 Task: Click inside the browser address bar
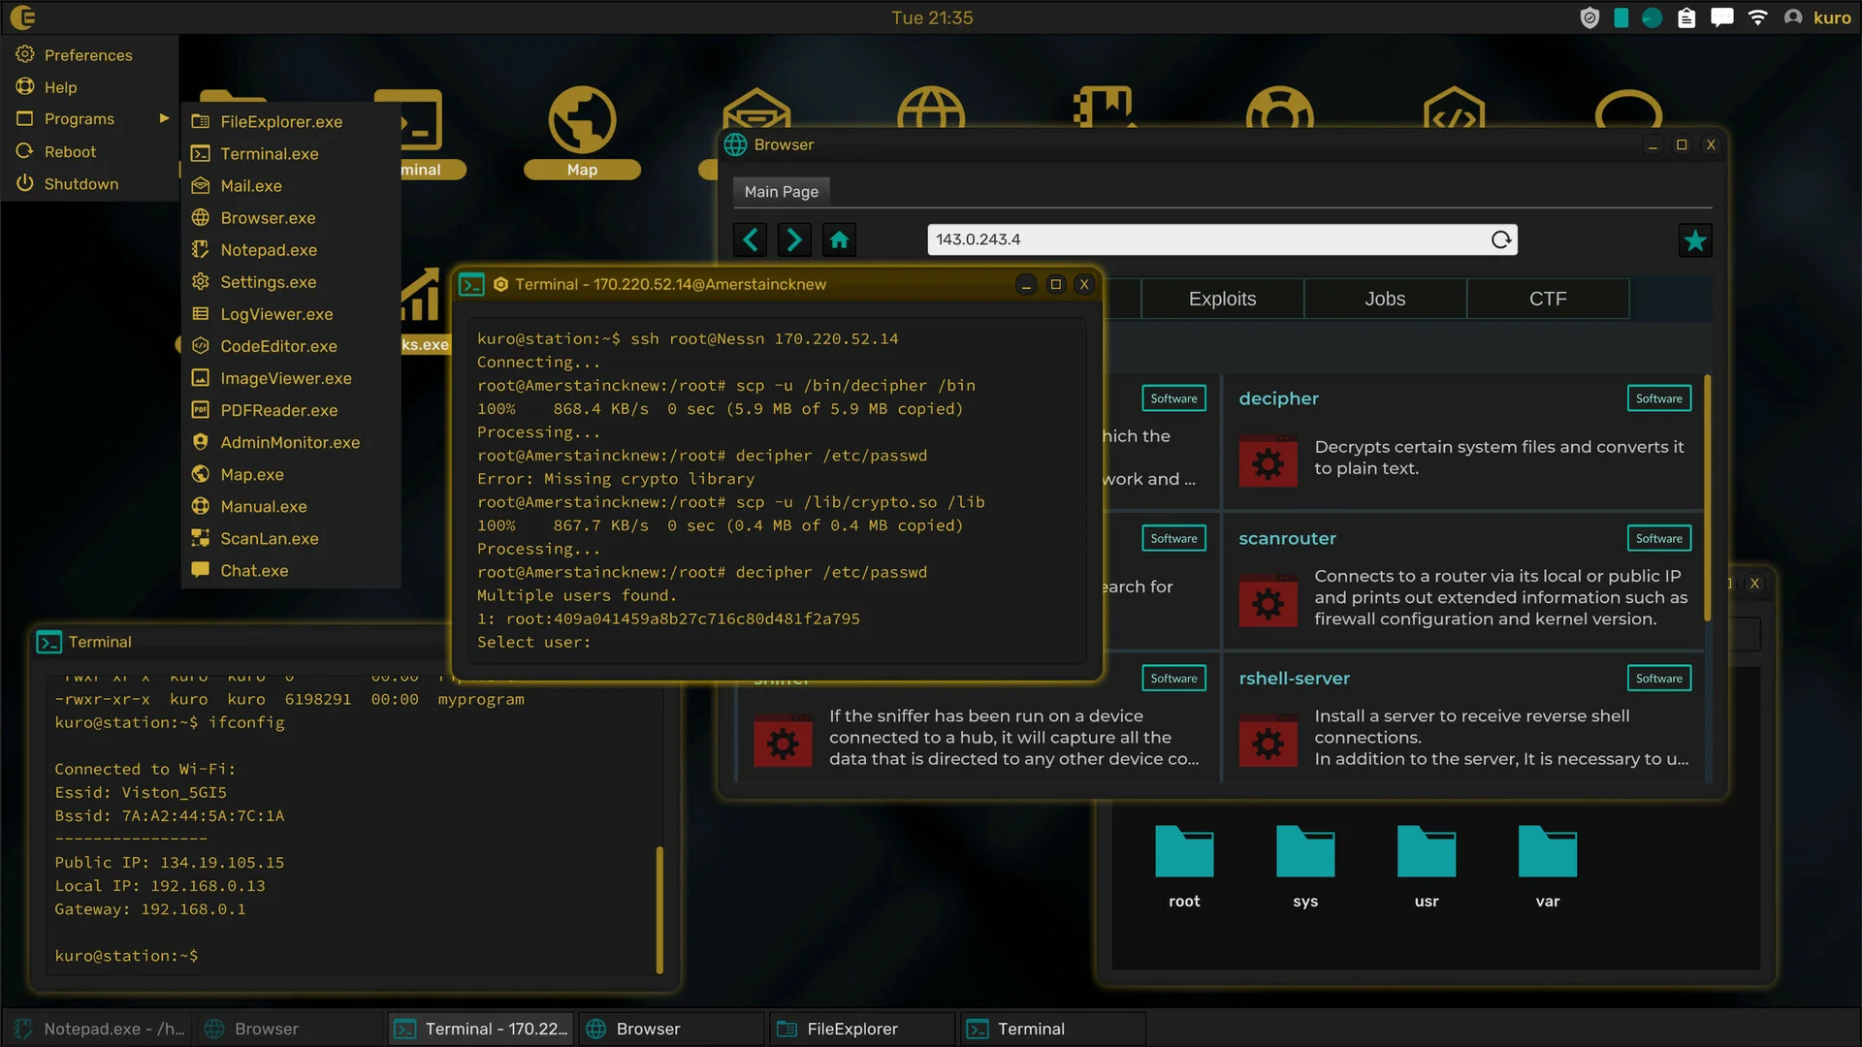click(1164, 239)
